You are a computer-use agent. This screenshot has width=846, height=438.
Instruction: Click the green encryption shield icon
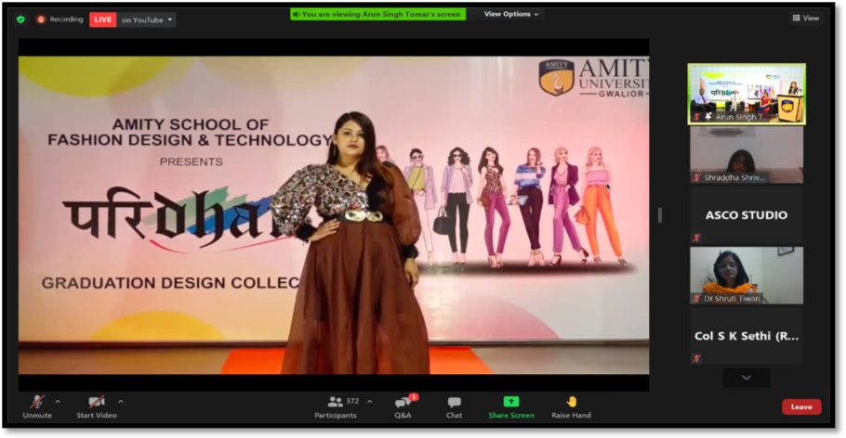point(20,19)
